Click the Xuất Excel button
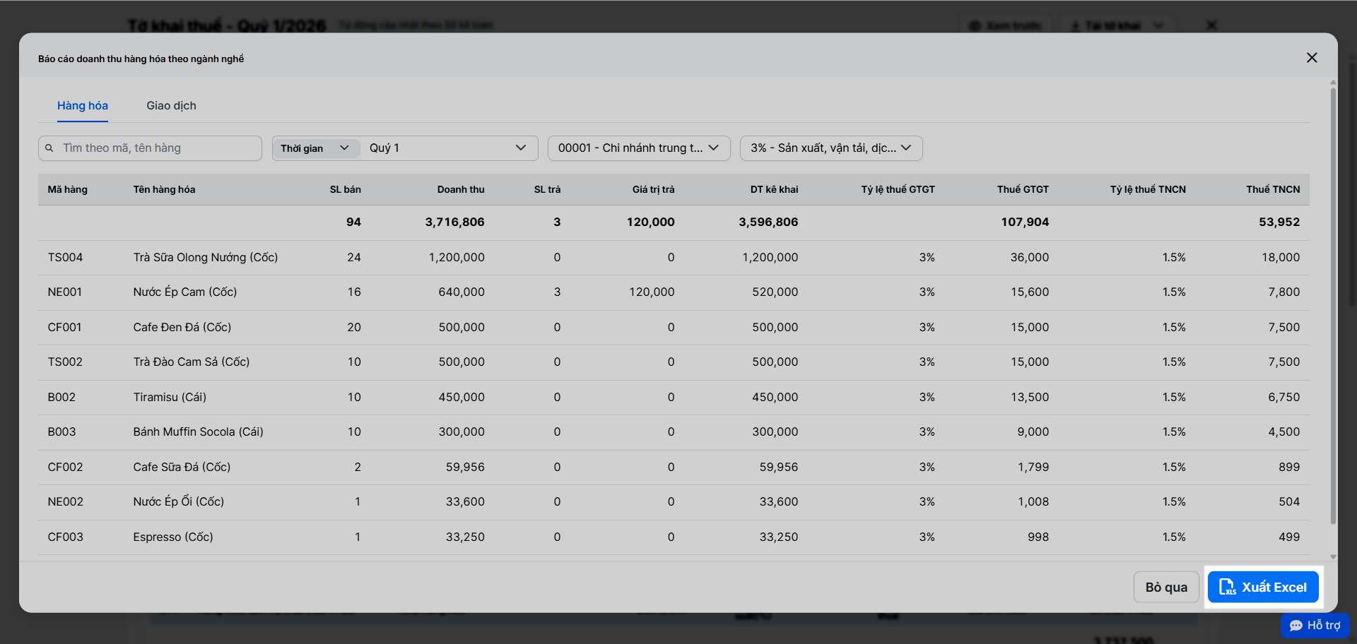 coord(1263,587)
